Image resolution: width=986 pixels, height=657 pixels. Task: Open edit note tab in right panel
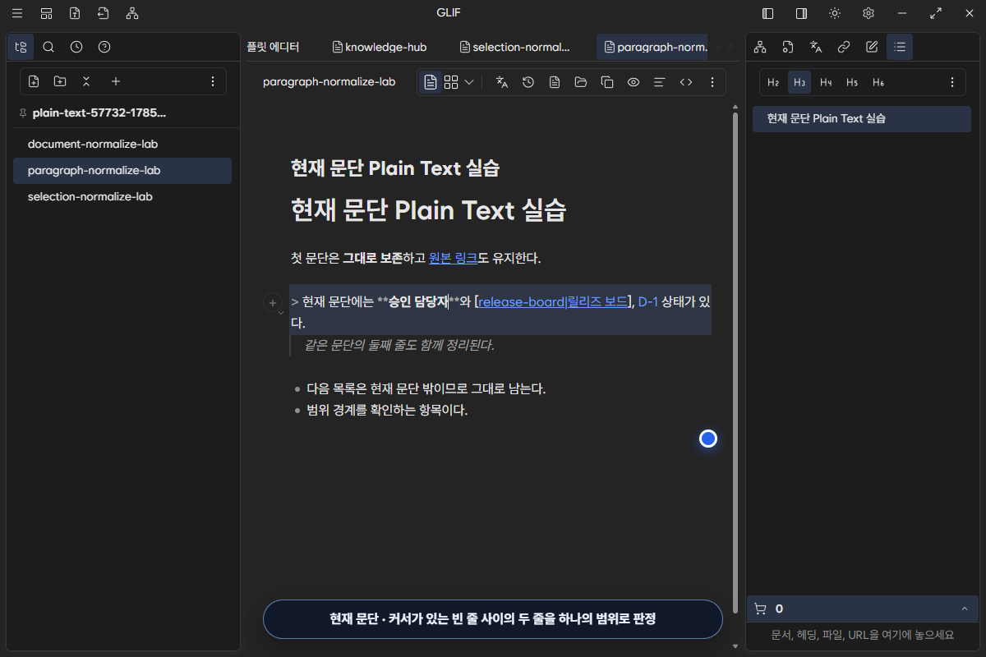coord(872,47)
